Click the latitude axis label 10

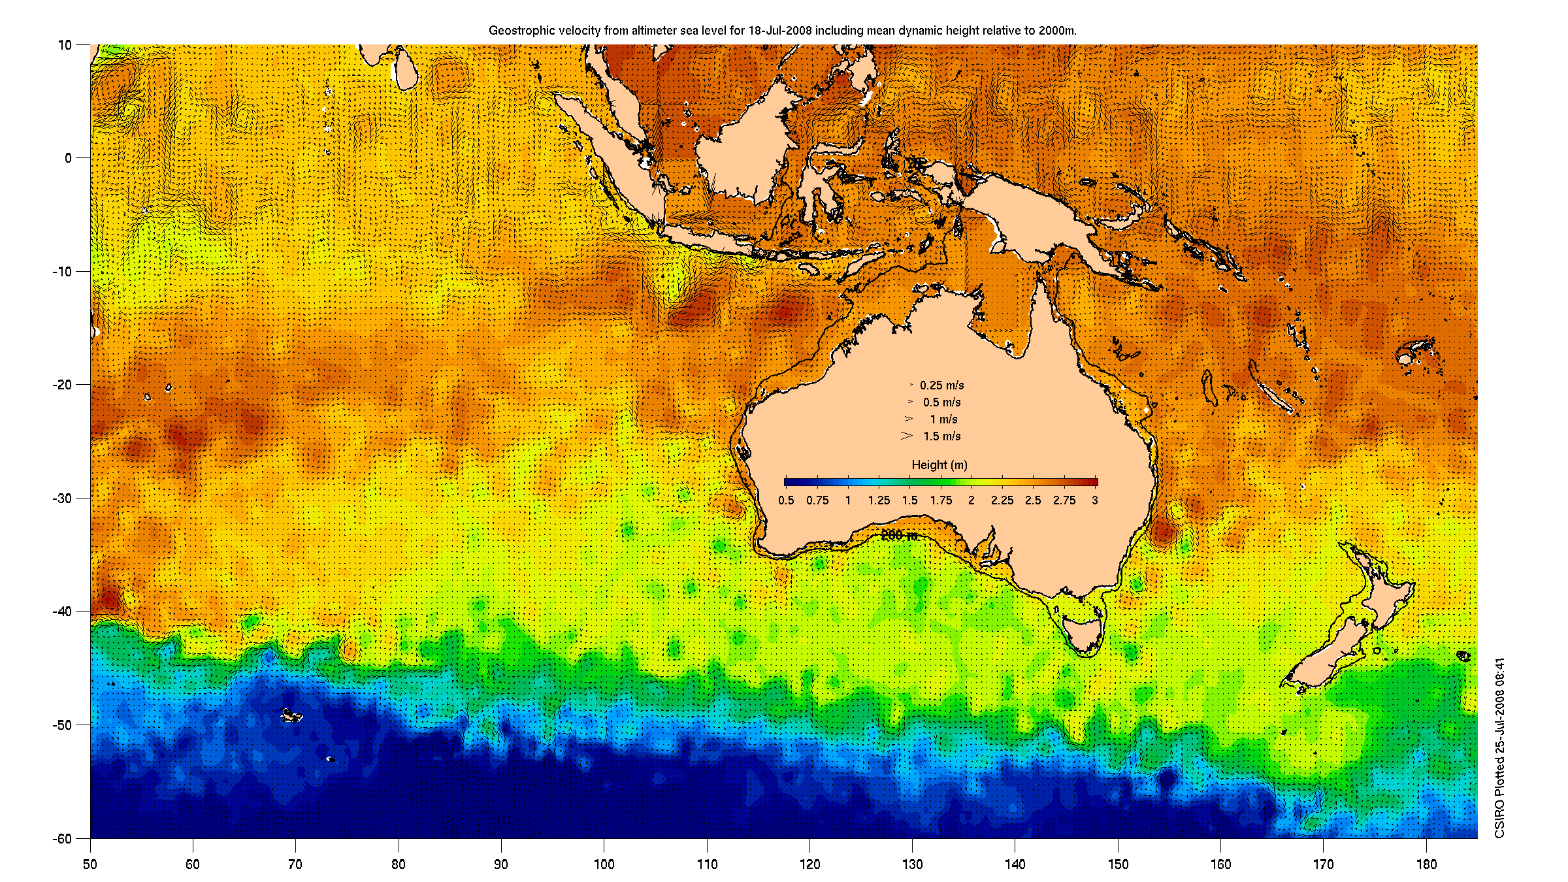point(65,45)
